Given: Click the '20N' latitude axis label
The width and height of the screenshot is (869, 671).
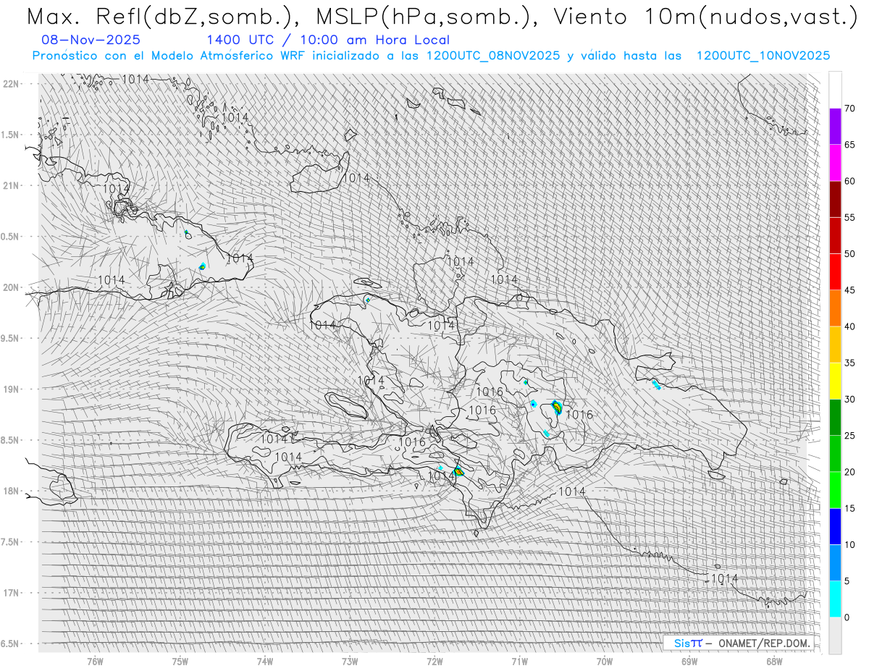Looking at the screenshot, I should 12,287.
